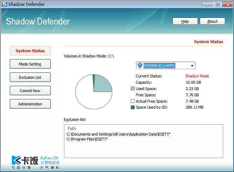
Task: Click the Shadow Defender title bar icon
Action: (4, 4)
